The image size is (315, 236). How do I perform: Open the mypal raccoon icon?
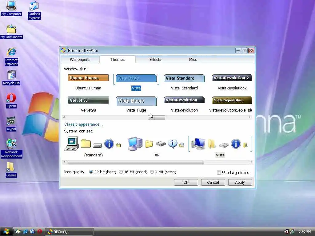click(11, 124)
